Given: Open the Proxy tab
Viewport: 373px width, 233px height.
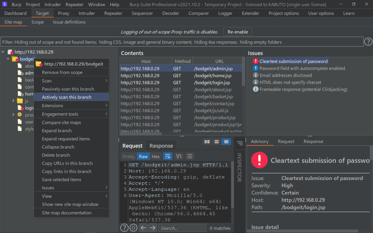Looking at the screenshot, I should pos(63,13).
